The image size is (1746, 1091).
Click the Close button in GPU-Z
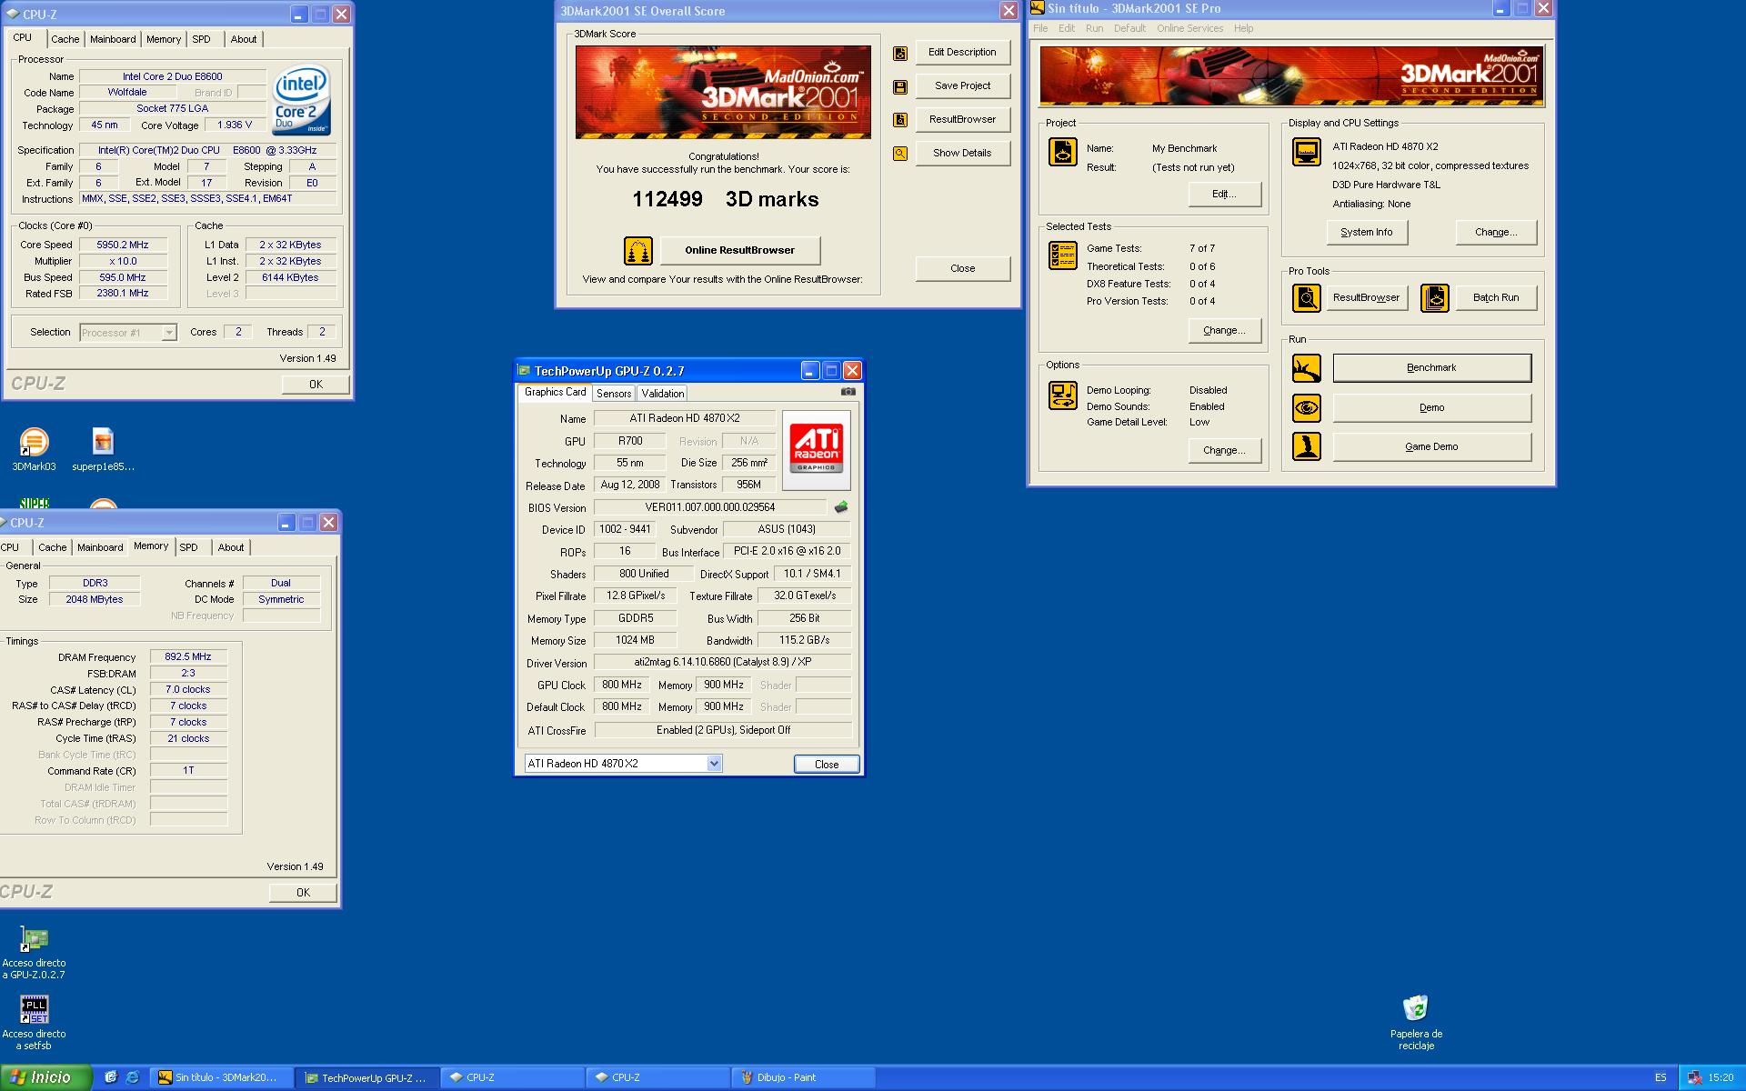(826, 764)
